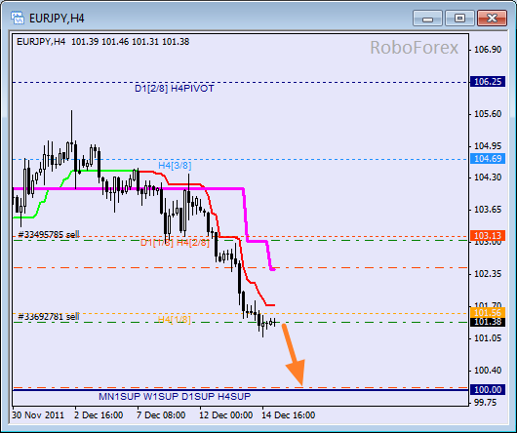This screenshot has width=517, height=433.
Task: Click the orange downward arrow on chart
Action: tap(293, 355)
